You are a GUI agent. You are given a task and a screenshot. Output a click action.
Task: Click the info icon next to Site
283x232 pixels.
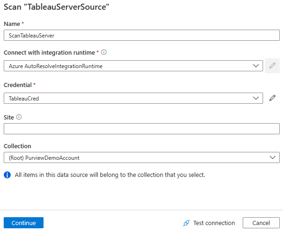pyautogui.click(x=19, y=117)
